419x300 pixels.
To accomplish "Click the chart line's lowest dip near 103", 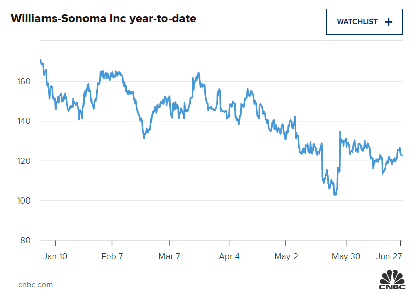I will click(x=335, y=194).
